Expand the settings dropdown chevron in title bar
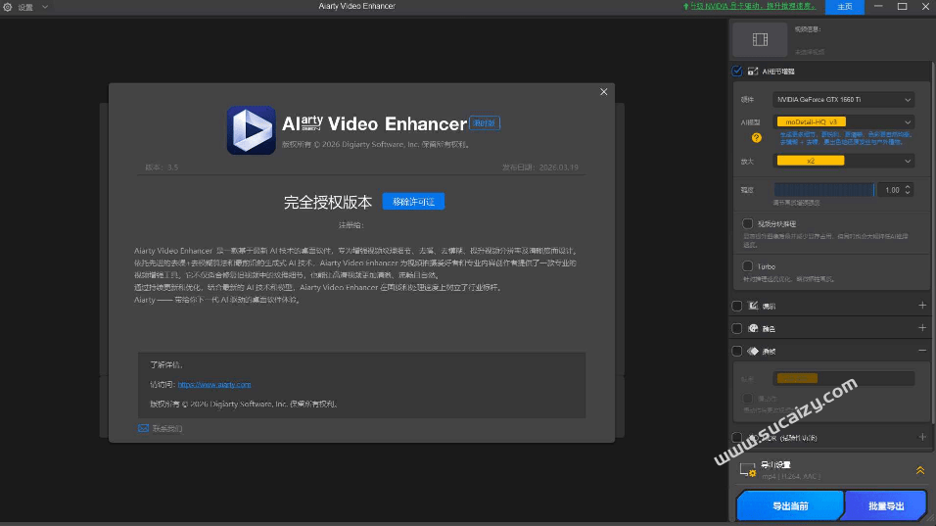Screen dimensions: 936x526 click(45, 7)
